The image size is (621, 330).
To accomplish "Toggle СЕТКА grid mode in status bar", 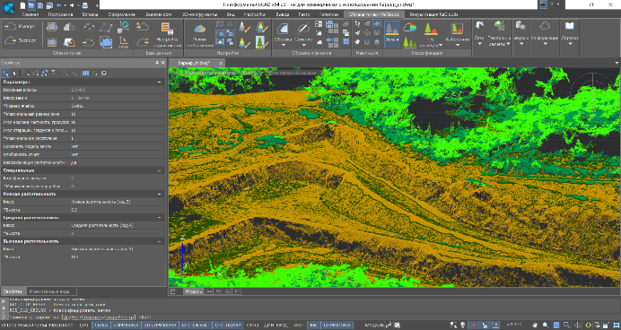I will 101,326.
